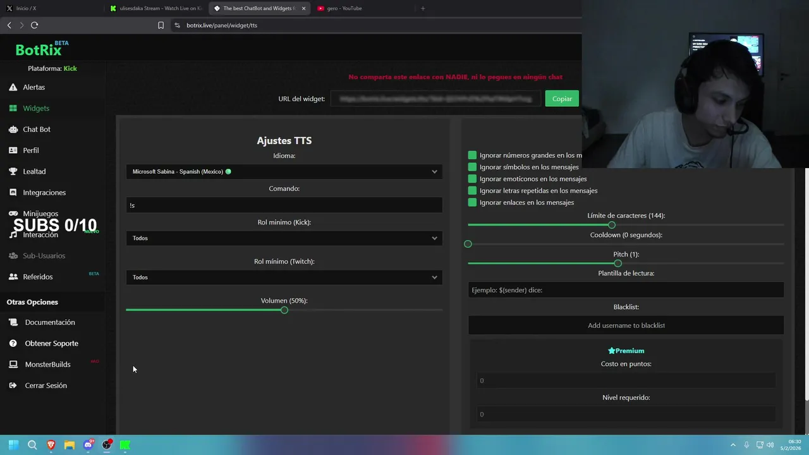809x455 pixels.
Task: Open the Rol mínimo (Twitch) dropdown
Action: [284, 277]
